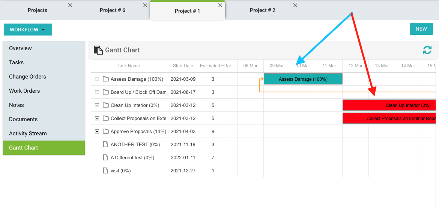Click the red Clean Up Interior (0%) bar
Image resolution: width=439 pixels, height=209 pixels.
point(389,105)
